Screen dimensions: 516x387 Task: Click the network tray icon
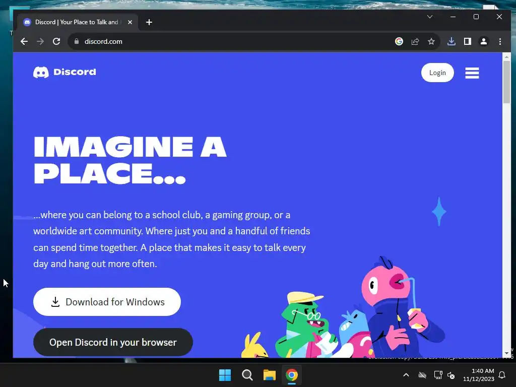point(438,375)
